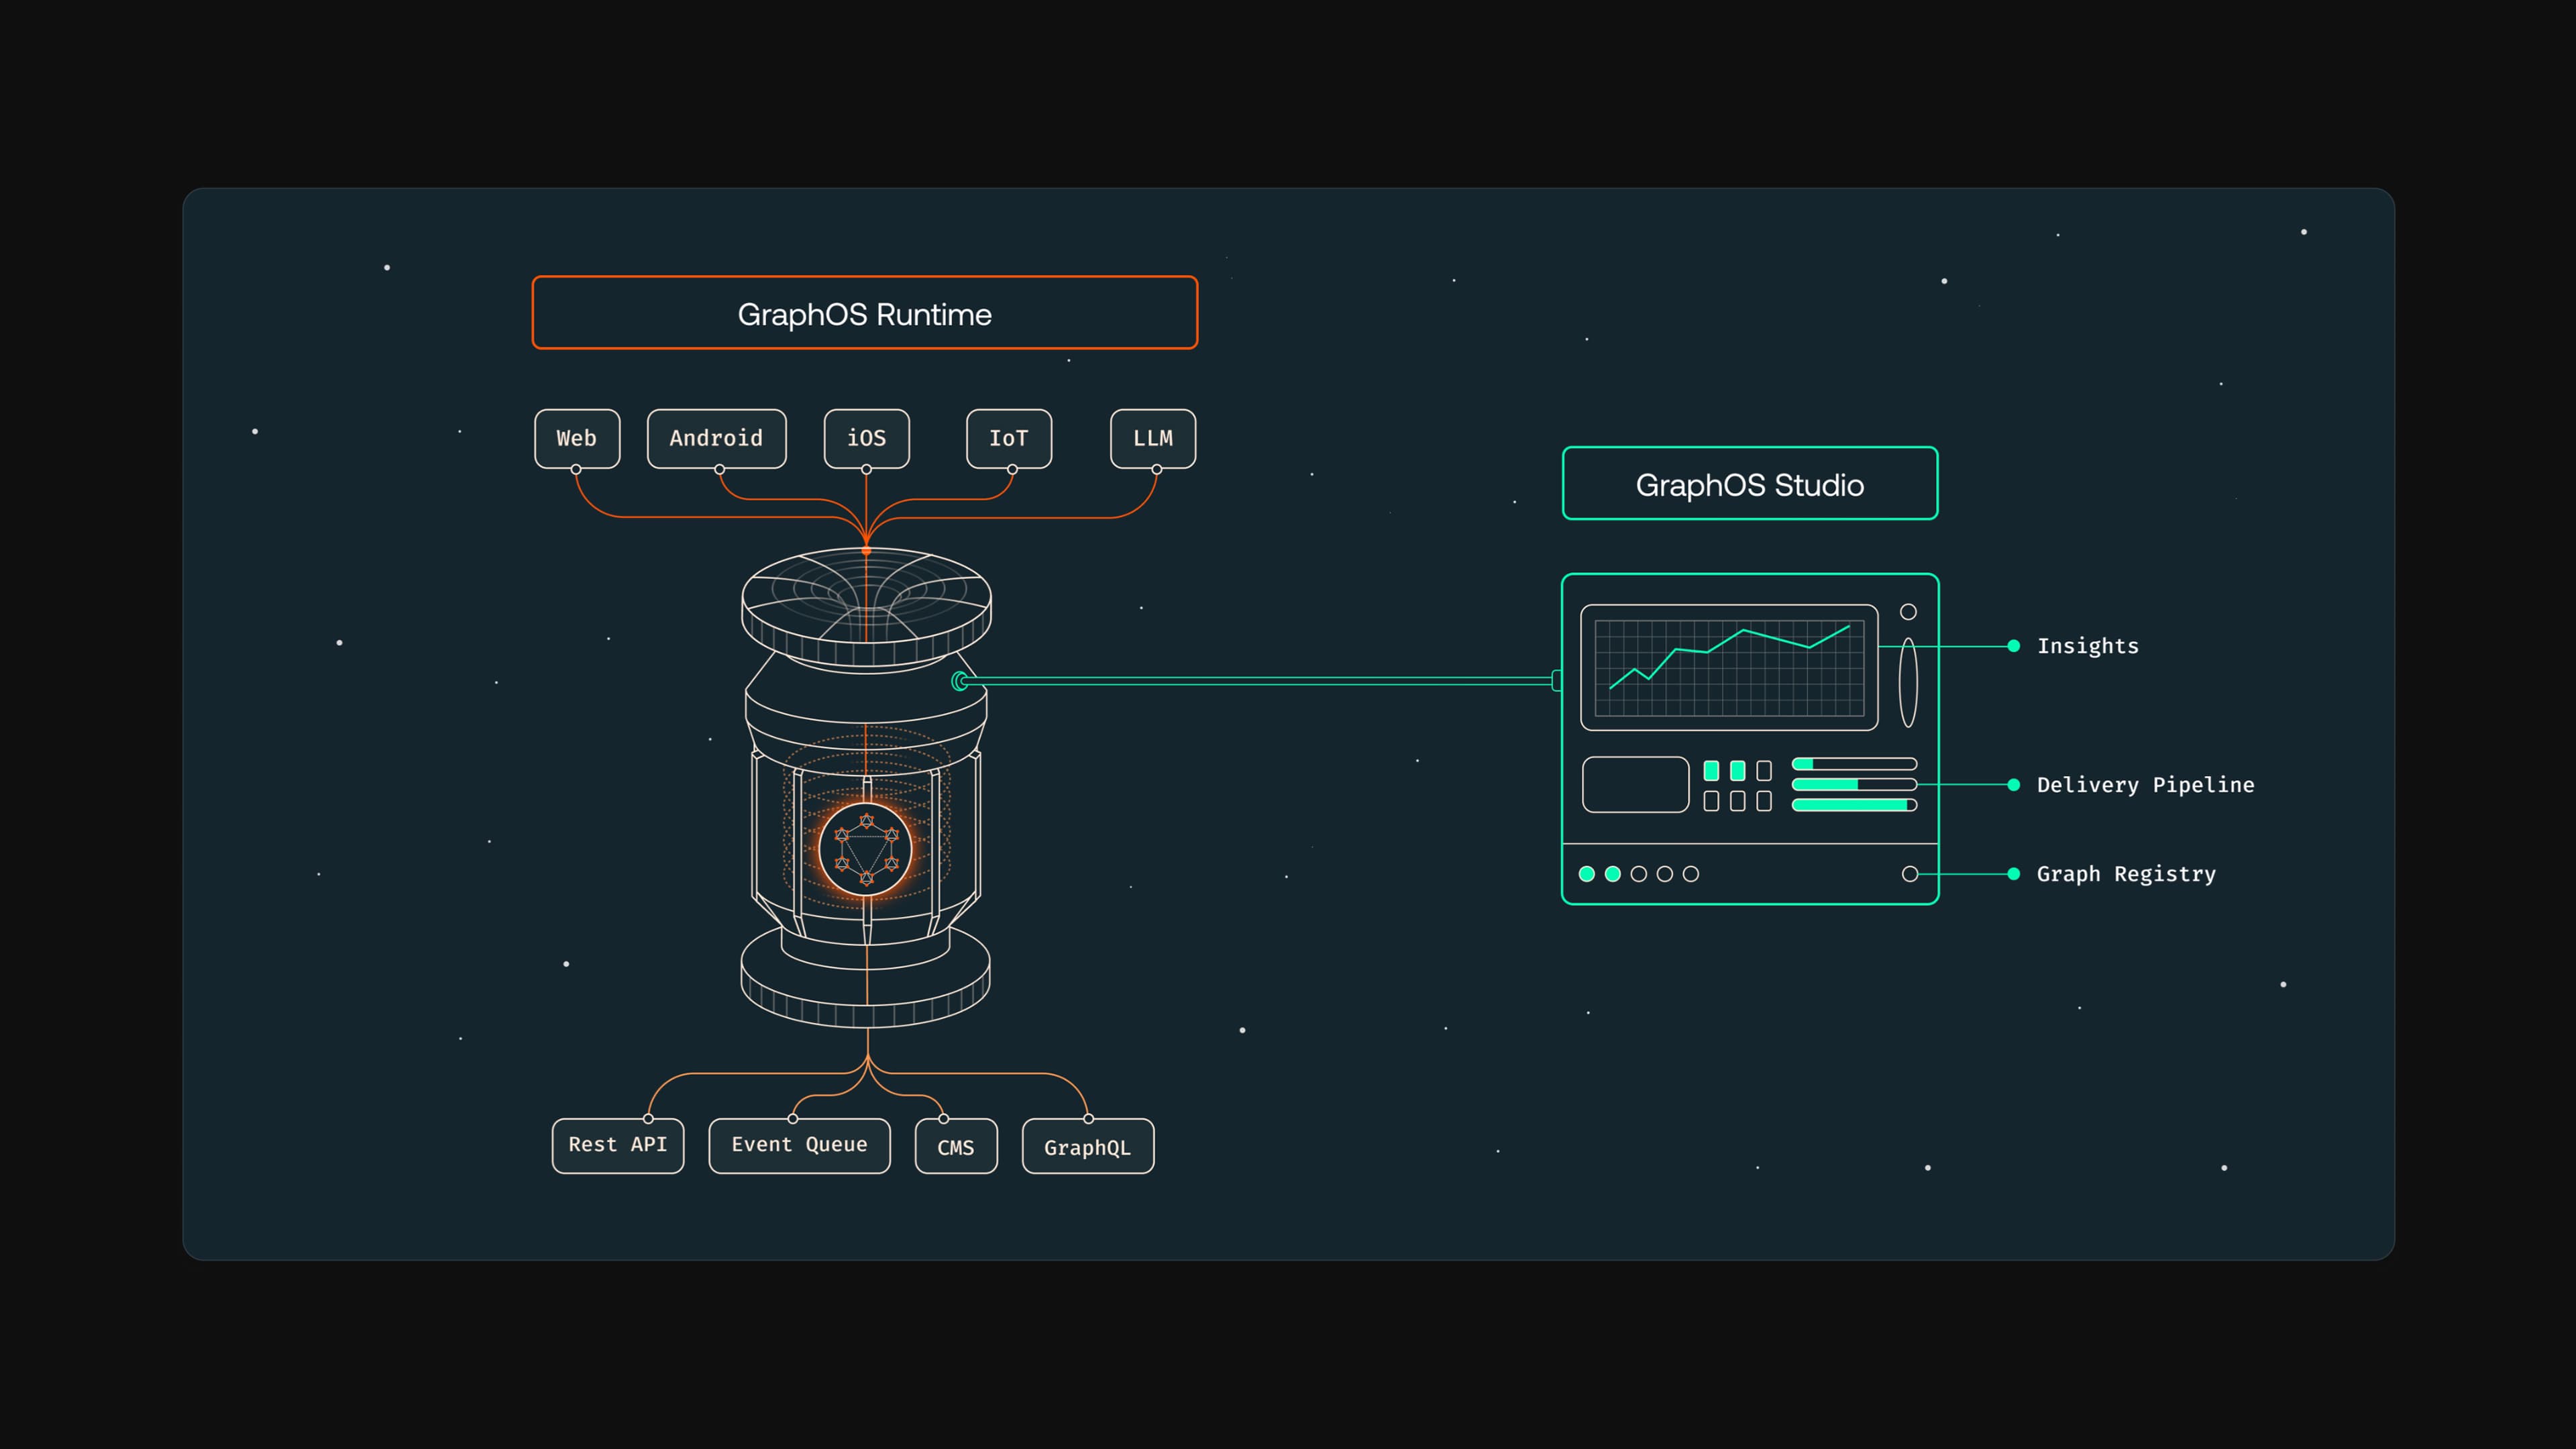Click the circle left of the Graph Registry line
Image resolution: width=2576 pixels, height=1449 pixels.
point(1909,874)
